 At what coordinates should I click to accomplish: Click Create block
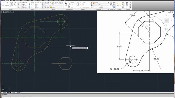point(83,3)
